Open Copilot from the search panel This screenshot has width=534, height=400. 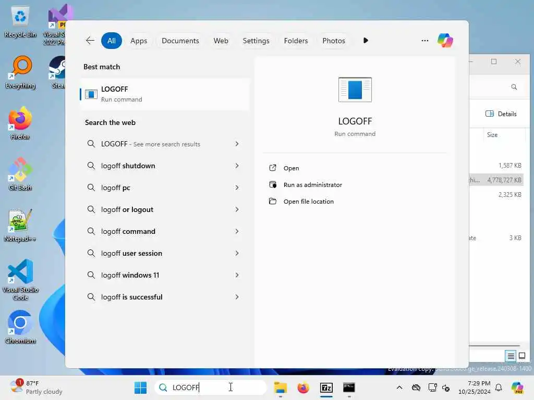445,41
